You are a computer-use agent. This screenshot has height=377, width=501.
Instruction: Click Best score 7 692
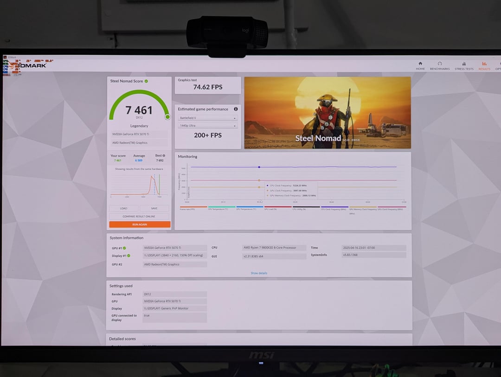[x=160, y=160]
